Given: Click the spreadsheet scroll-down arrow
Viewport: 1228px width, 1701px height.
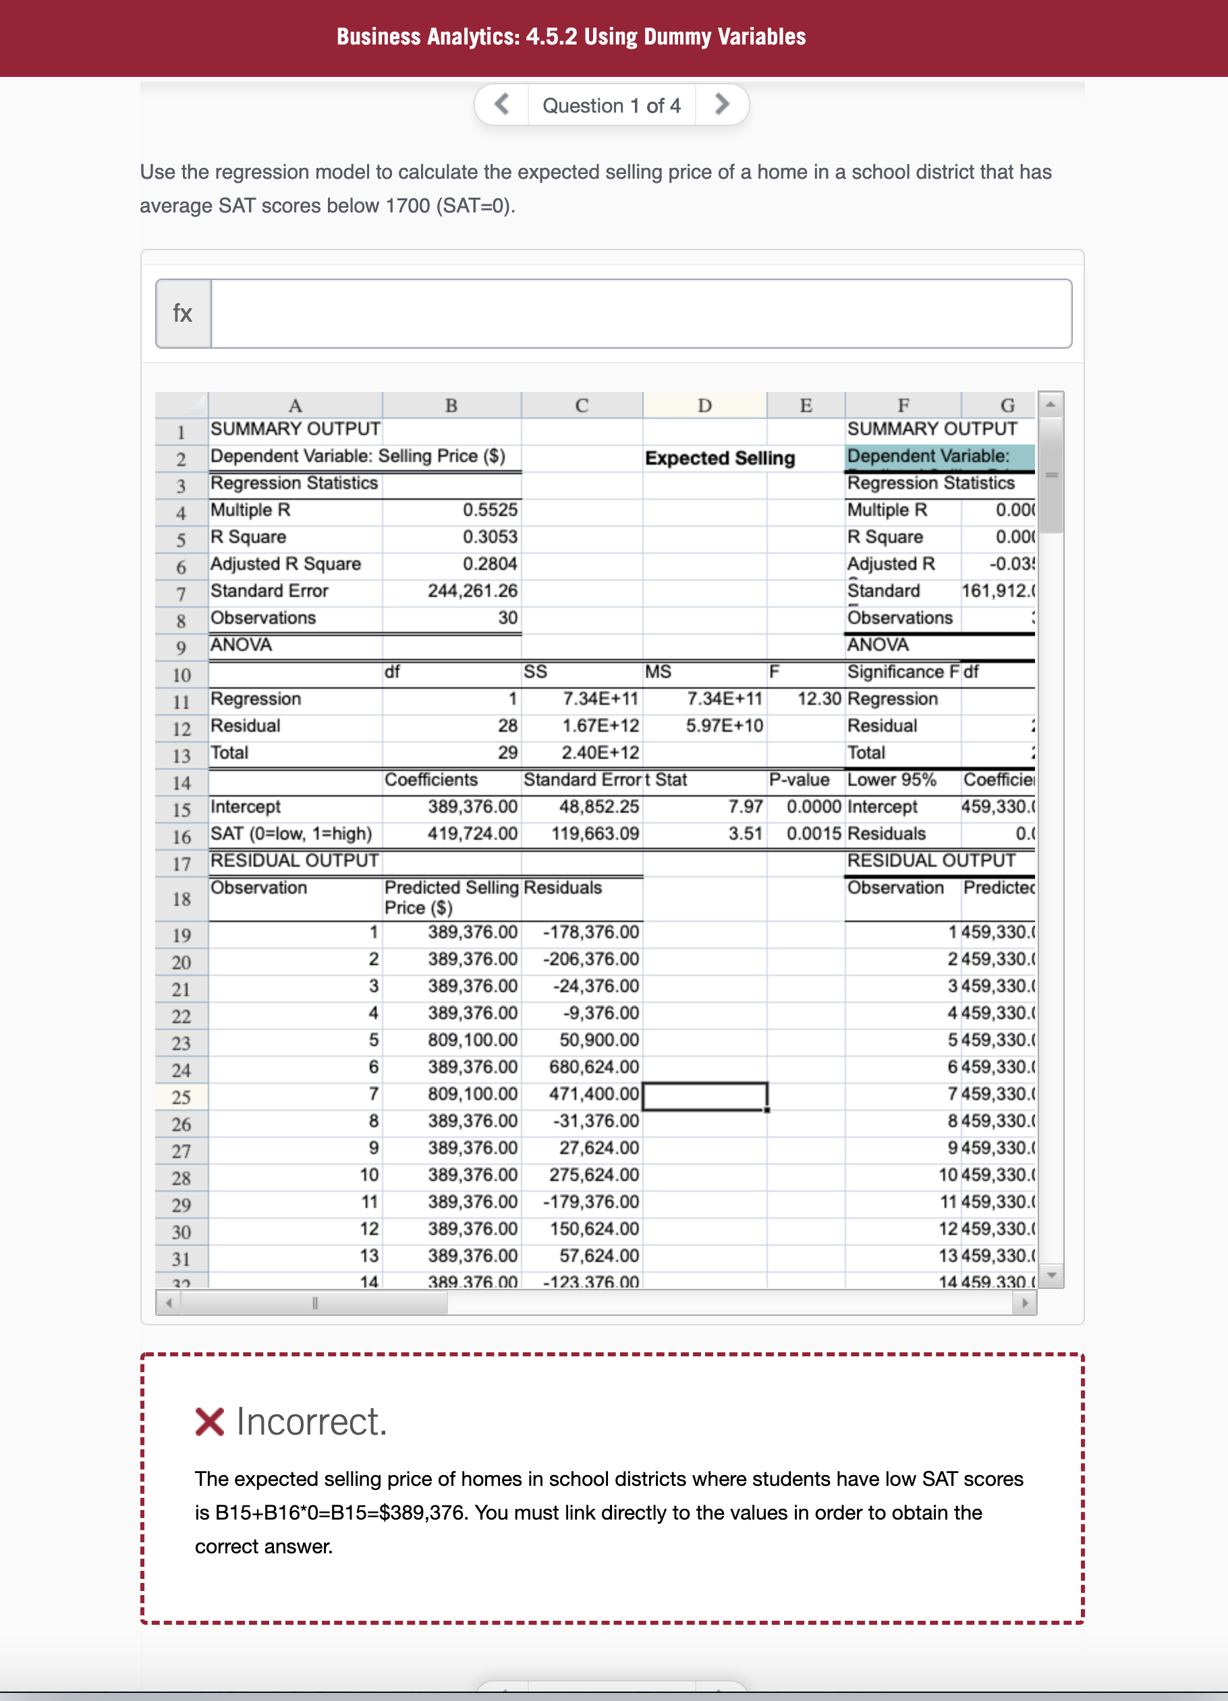Looking at the screenshot, I should (1051, 1275).
